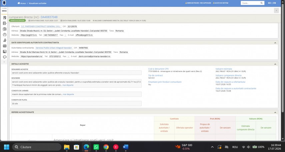Click the search input field
Image resolution: width=285 pixels, height=152 pixels.
[x=250, y=3]
